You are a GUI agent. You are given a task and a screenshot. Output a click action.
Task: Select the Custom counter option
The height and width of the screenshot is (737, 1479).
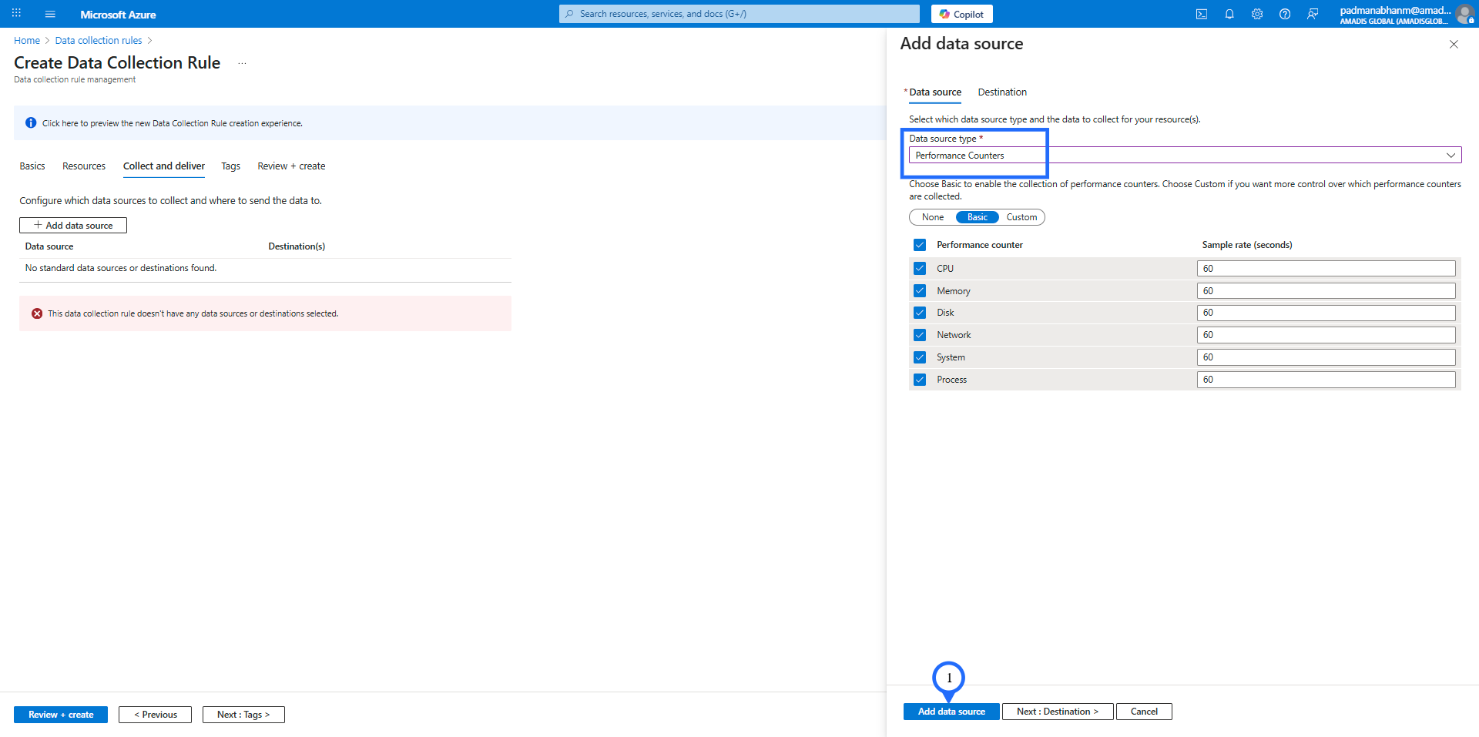pos(1021,217)
